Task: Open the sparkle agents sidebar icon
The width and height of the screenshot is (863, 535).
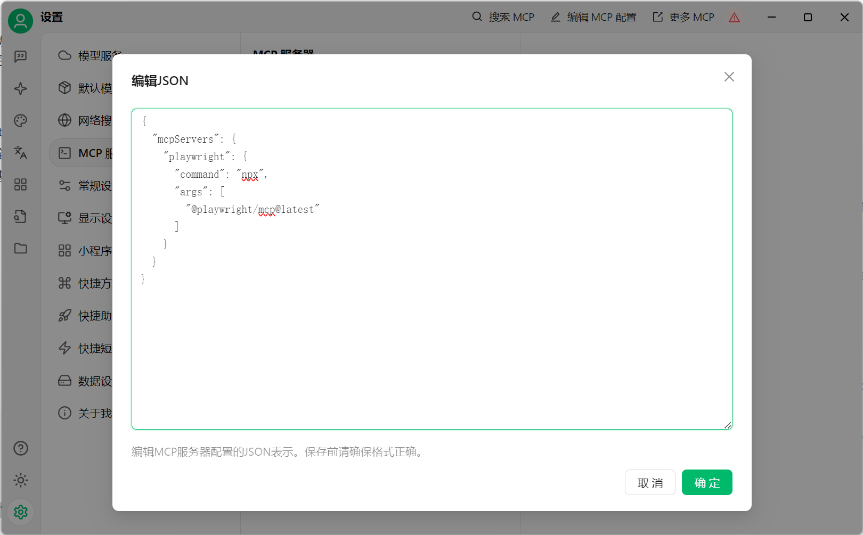Action: tap(20, 88)
